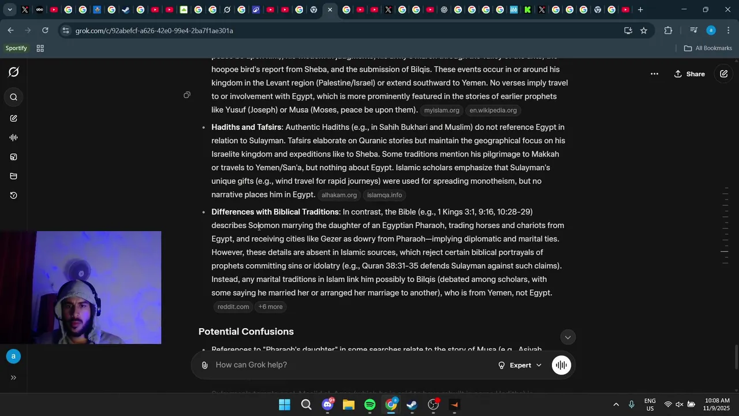Open the muted volume tray icon

680,404
